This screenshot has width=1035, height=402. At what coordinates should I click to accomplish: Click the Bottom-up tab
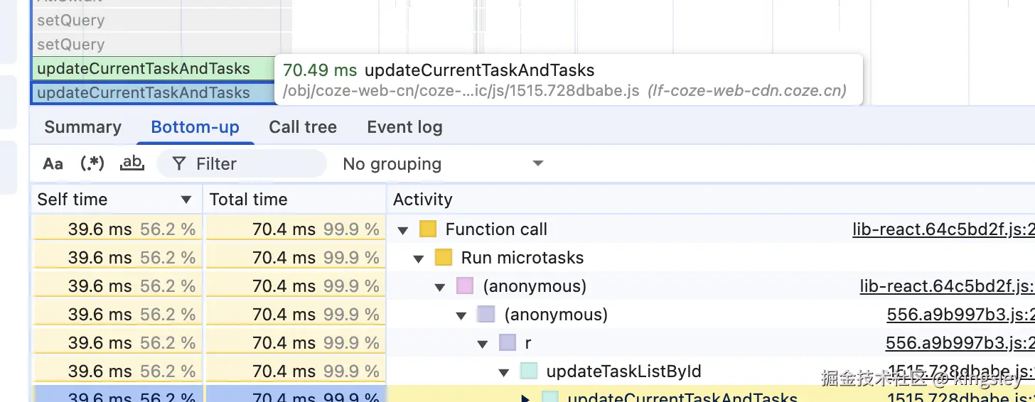195,128
